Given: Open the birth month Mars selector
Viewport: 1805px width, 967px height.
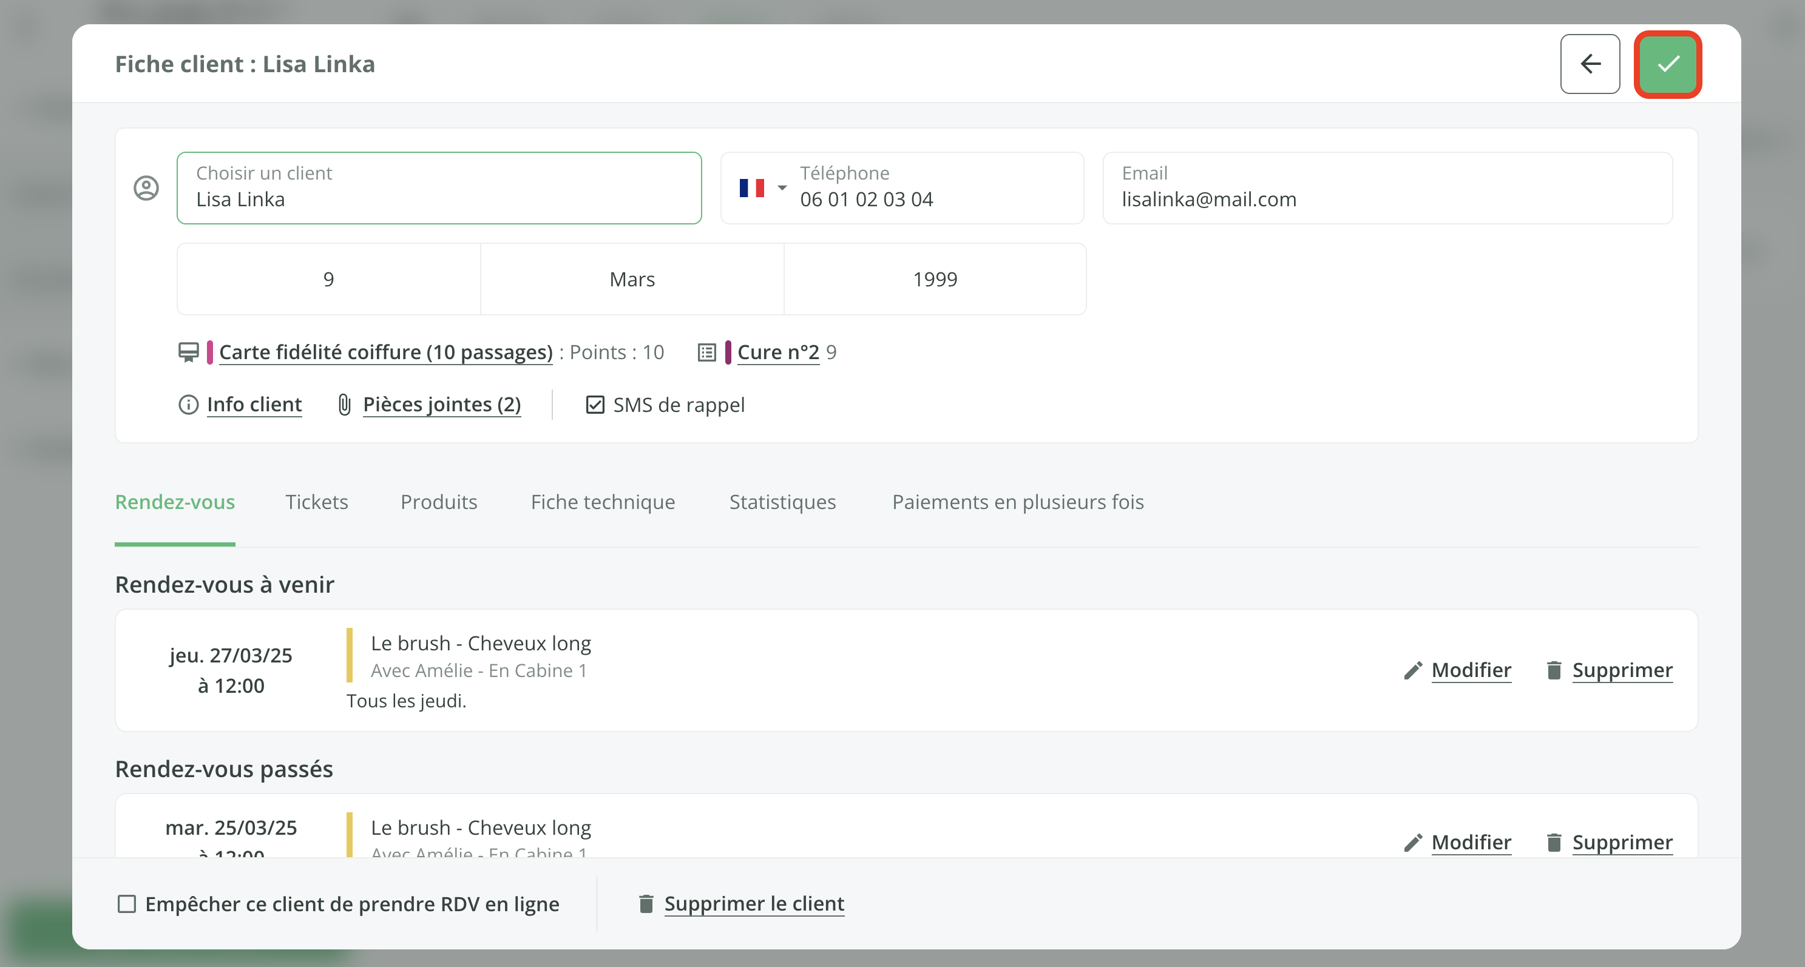Looking at the screenshot, I should [631, 280].
